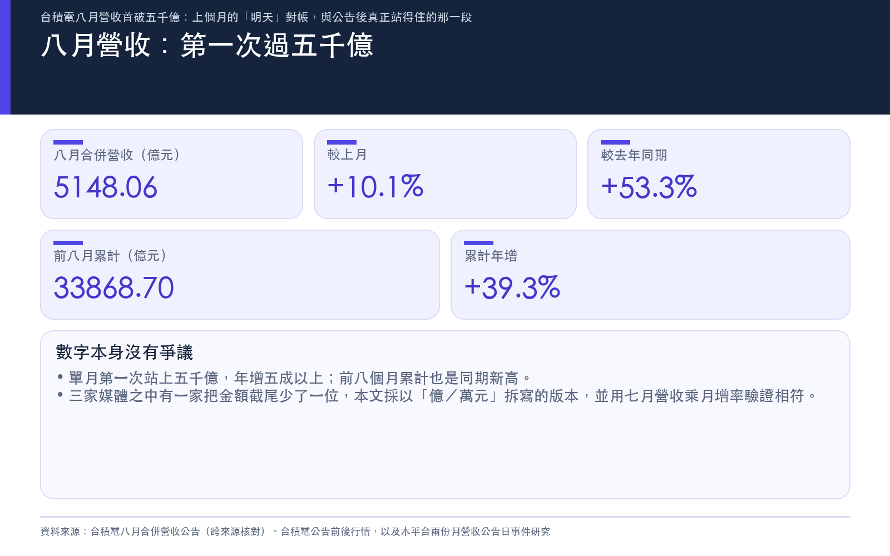Select the bullet starting 三家媒體之中有一家
The image size is (890, 556).
pos(437,396)
